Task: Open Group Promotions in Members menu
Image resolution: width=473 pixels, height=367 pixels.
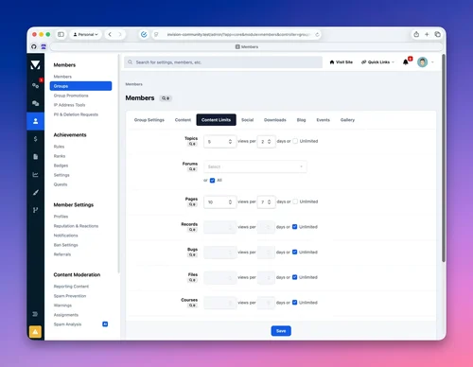Action: coord(71,96)
